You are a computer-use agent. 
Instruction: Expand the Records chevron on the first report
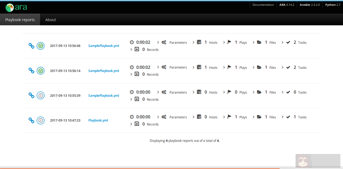(x=131, y=49)
